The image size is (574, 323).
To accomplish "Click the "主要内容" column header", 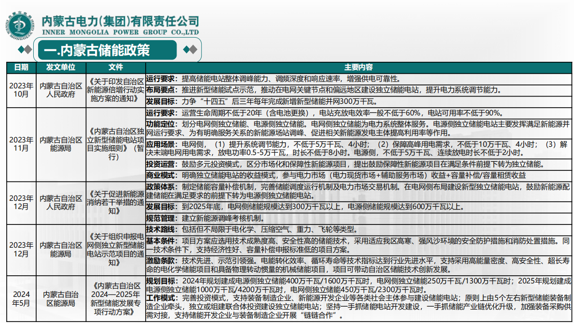I will coord(359,68).
